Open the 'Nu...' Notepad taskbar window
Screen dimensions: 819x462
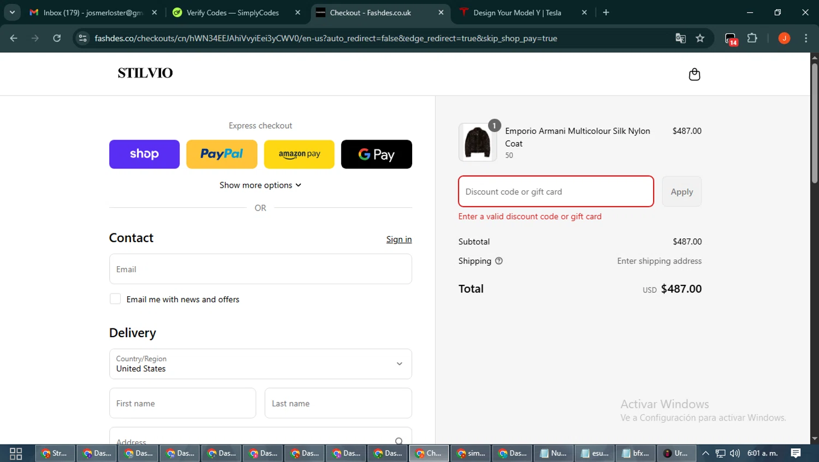coord(554,453)
